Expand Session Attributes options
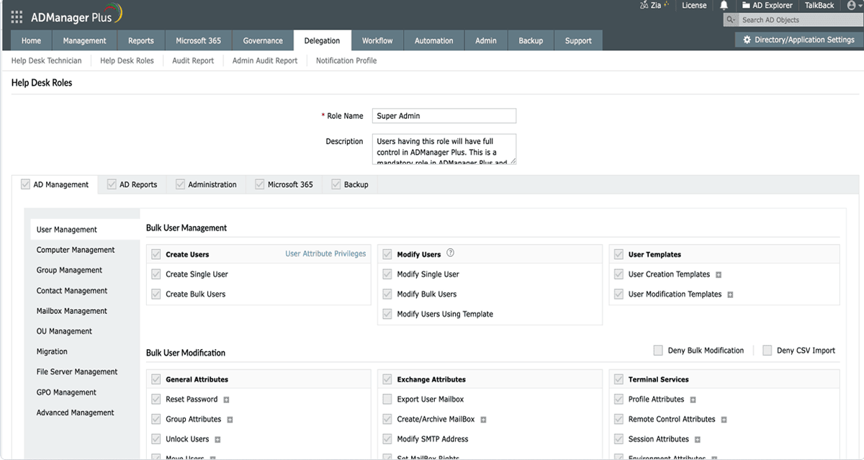The image size is (864, 460). [x=697, y=440]
